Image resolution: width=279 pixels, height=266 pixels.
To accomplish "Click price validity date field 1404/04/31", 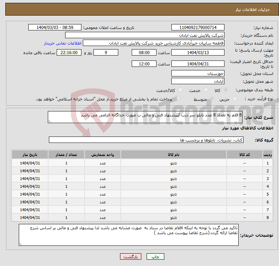I will pyautogui.click(x=198, y=64).
